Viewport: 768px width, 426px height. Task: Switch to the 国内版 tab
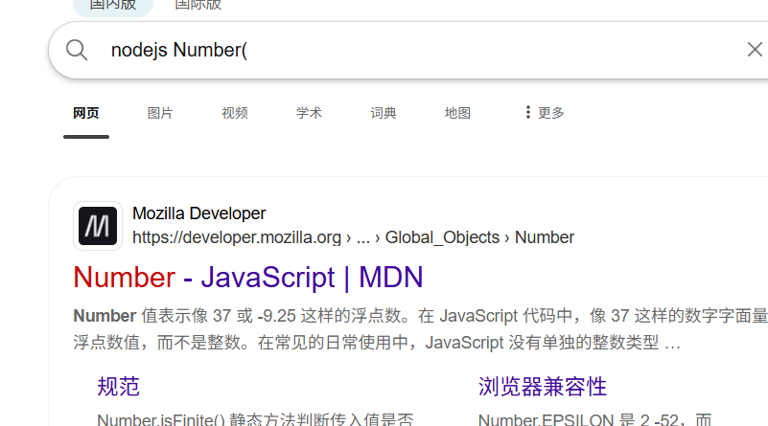[x=113, y=5]
